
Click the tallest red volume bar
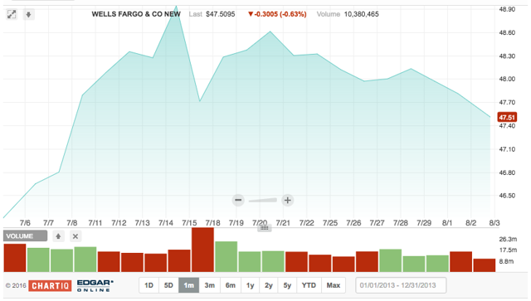202,250
